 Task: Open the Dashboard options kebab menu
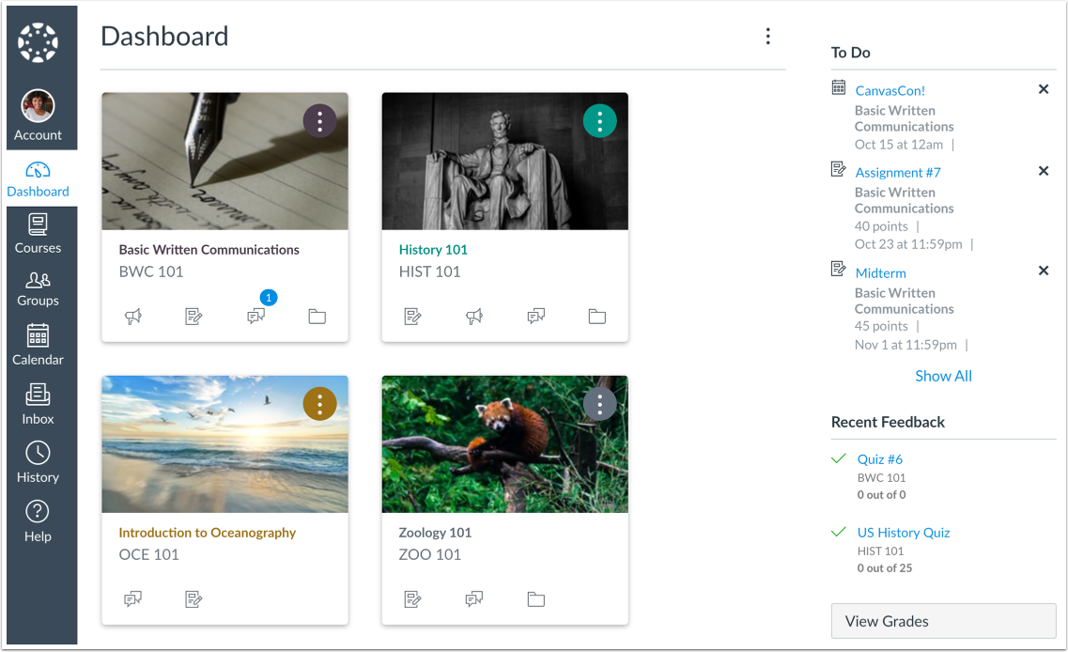(767, 36)
